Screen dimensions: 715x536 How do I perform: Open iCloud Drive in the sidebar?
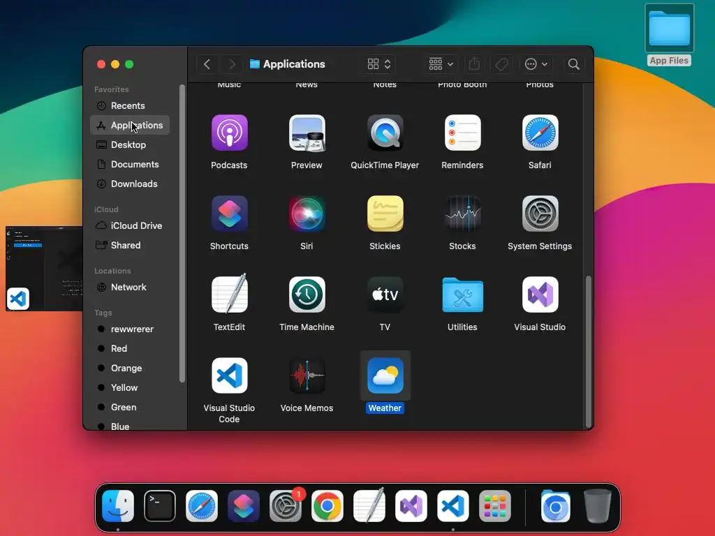point(130,226)
